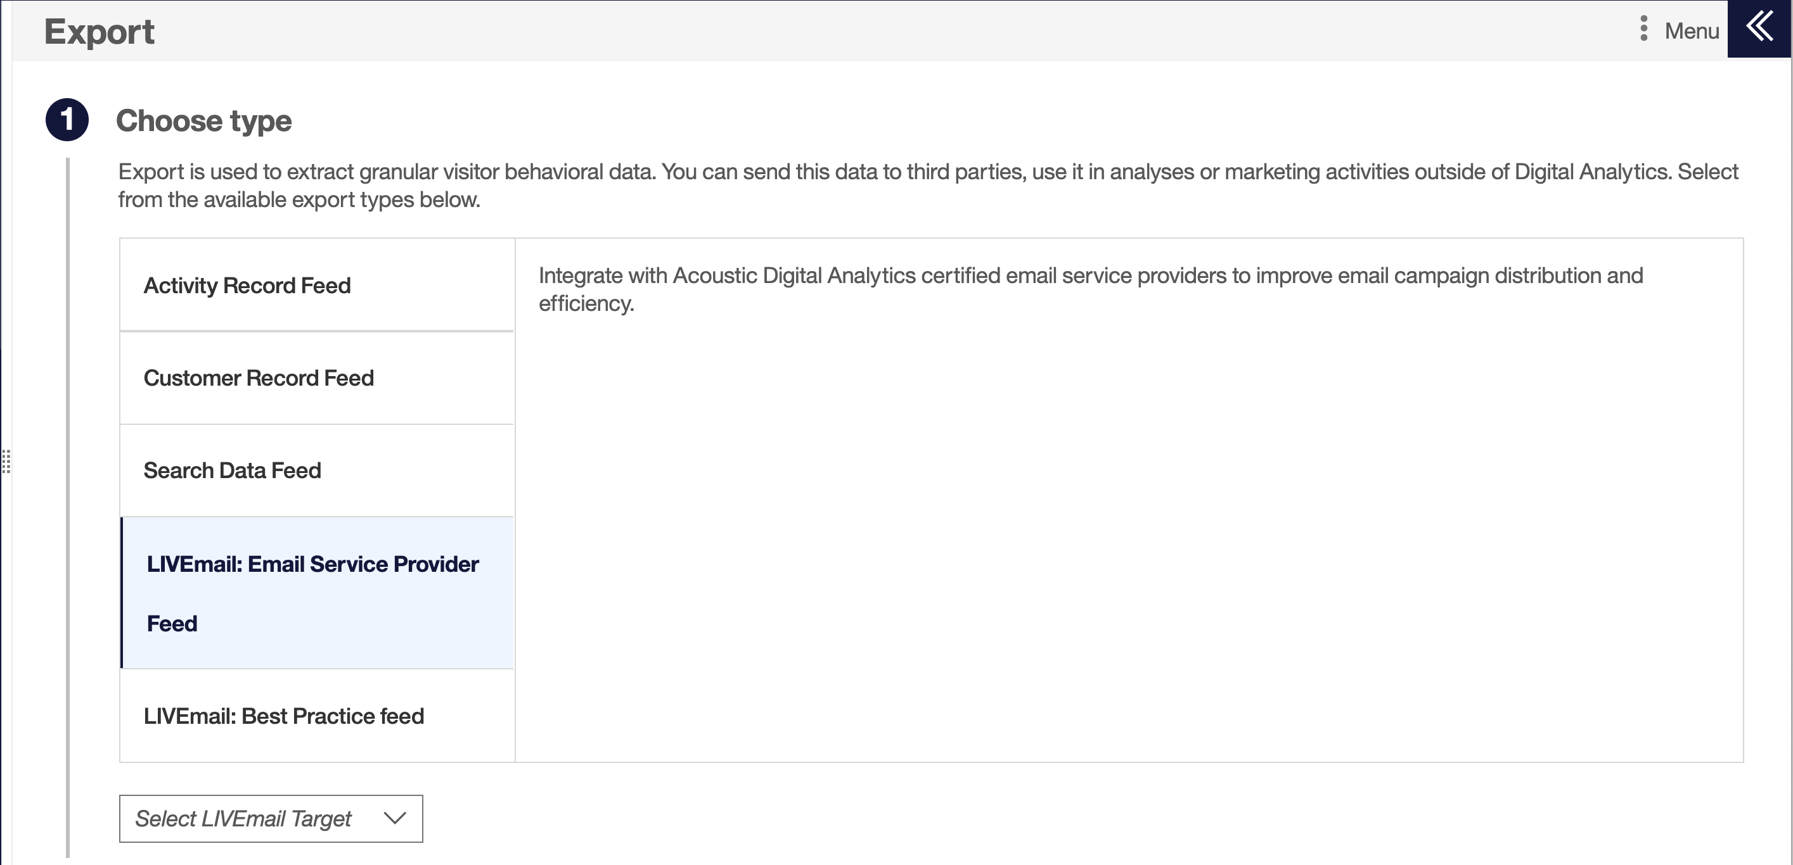The height and width of the screenshot is (865, 1793).
Task: Click the 'Export is used to extract' paragraph
Action: coord(928,186)
